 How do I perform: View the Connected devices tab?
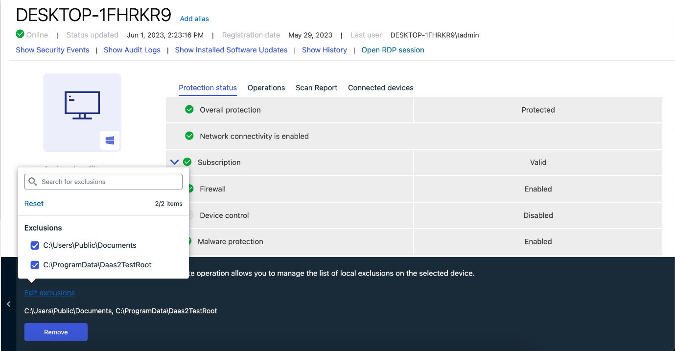coord(381,88)
